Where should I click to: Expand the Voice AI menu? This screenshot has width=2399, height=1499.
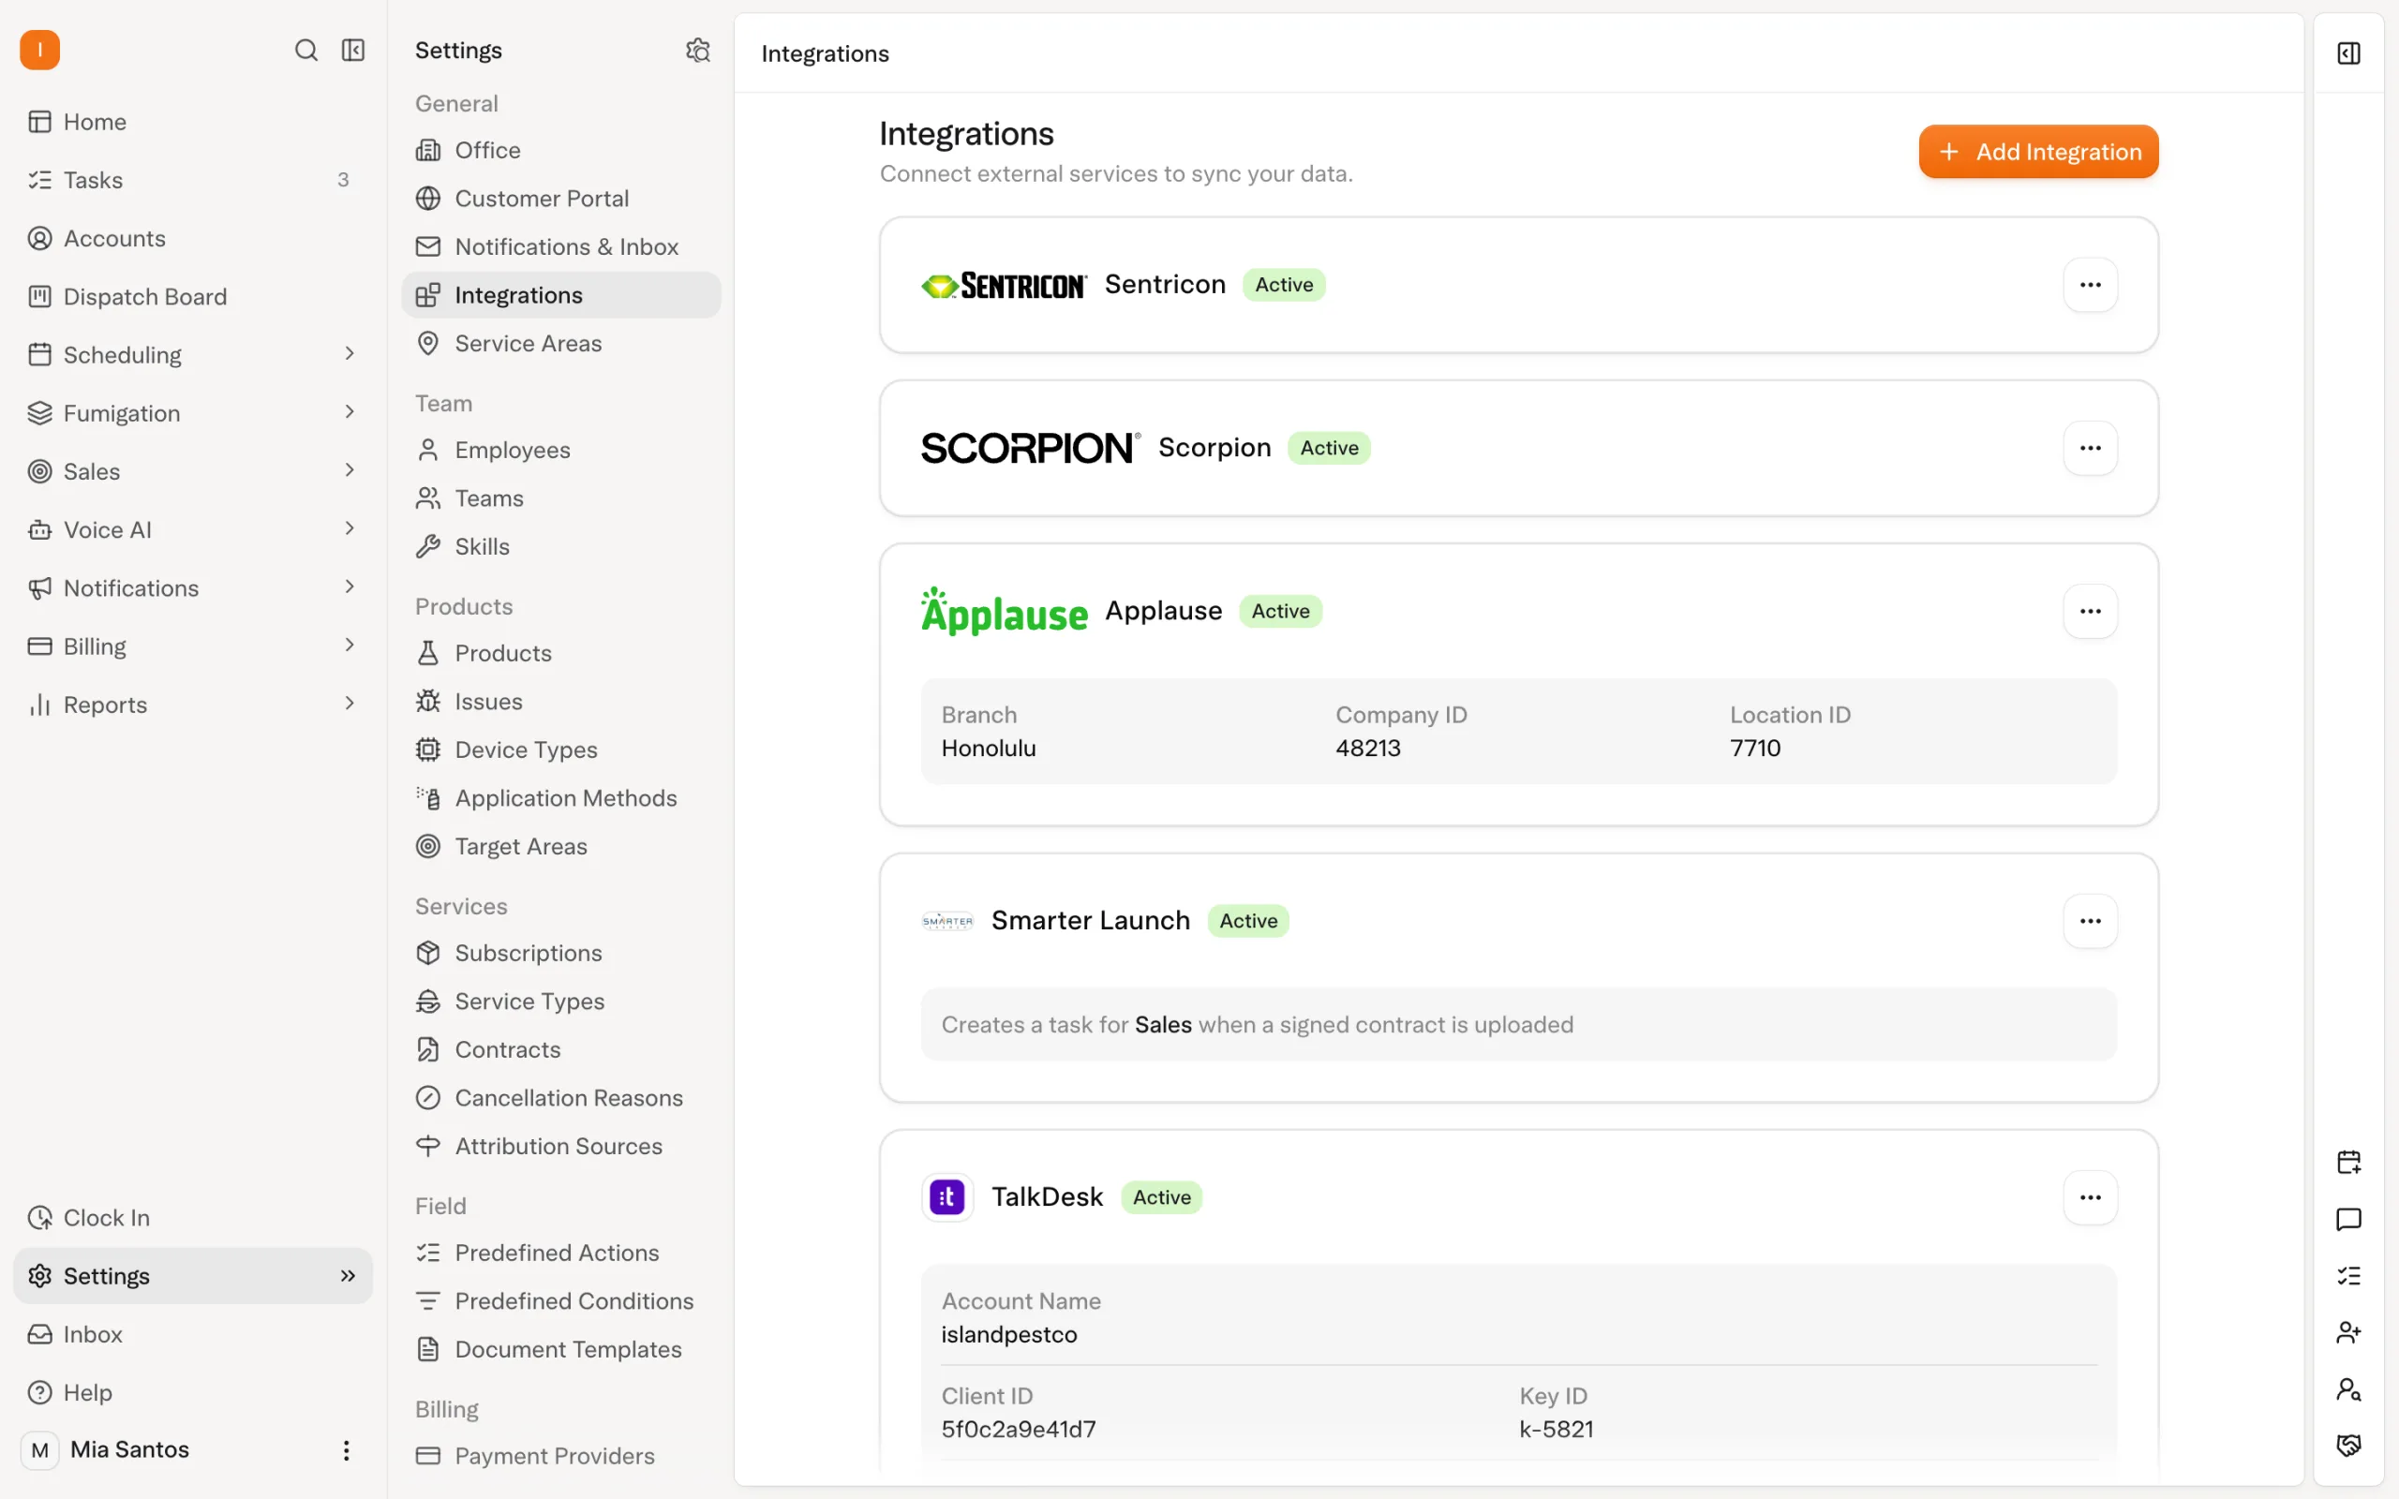[x=193, y=529]
